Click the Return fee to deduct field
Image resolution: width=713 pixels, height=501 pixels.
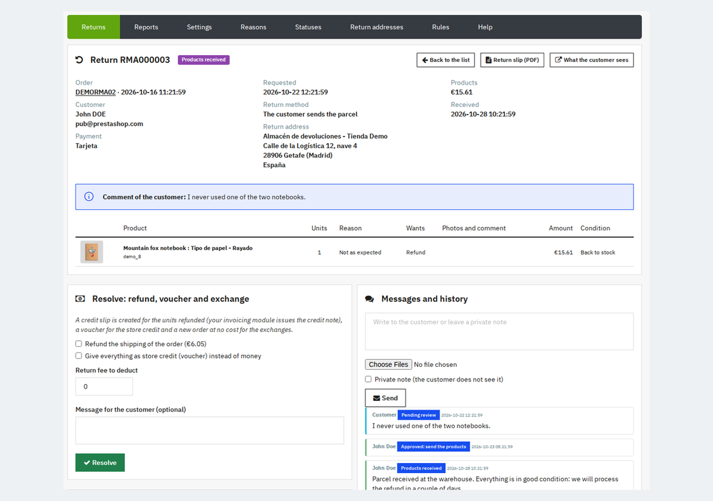pyautogui.click(x=104, y=386)
